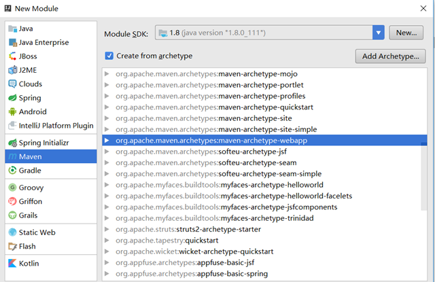This screenshot has height=282, width=435.
Task: Expand myfaces-archetype-trinidad entry
Action: [107, 218]
